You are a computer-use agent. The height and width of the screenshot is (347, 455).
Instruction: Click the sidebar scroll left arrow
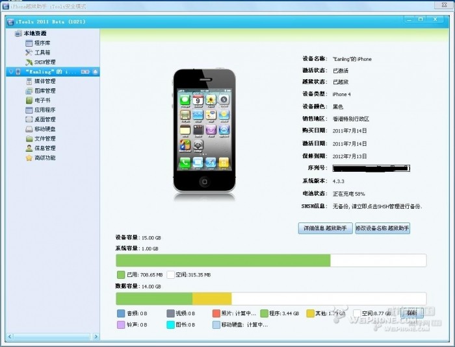(10, 337)
